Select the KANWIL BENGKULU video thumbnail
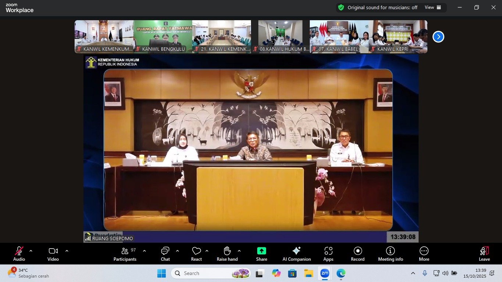Viewport: 502px width, 282px height. 163,37
